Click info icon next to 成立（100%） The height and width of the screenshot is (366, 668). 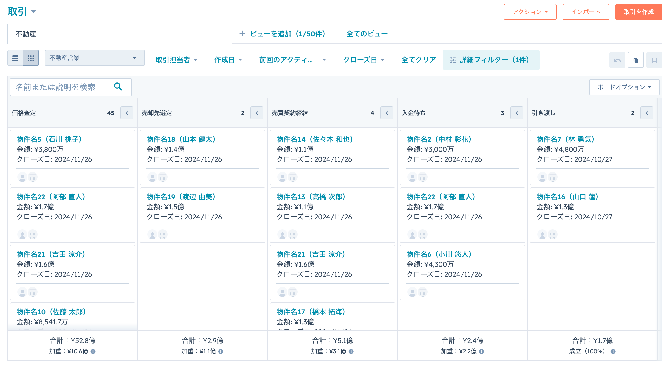tap(613, 351)
